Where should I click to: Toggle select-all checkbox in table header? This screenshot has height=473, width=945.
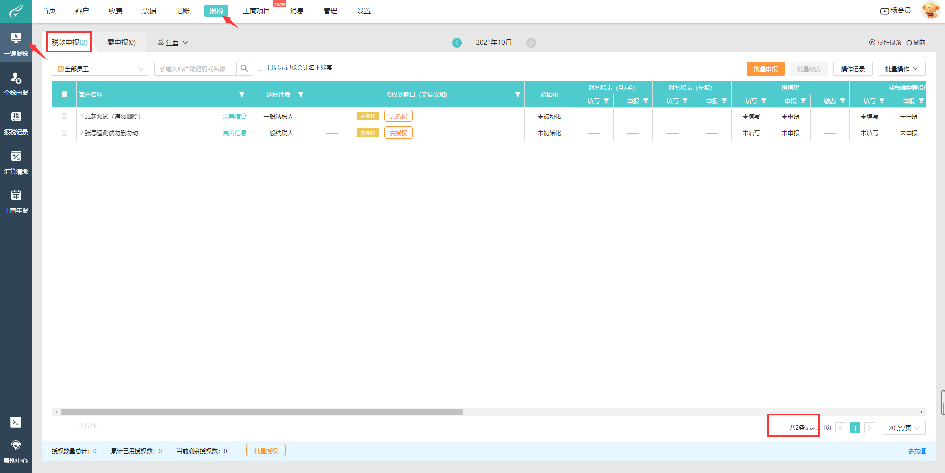65,94
